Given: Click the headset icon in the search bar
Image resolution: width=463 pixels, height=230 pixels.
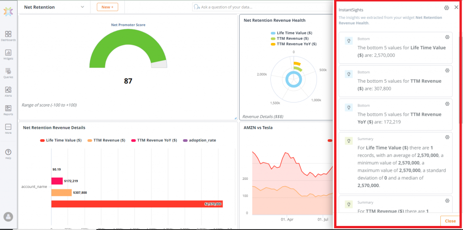Looking at the screenshot, I should (196, 7).
